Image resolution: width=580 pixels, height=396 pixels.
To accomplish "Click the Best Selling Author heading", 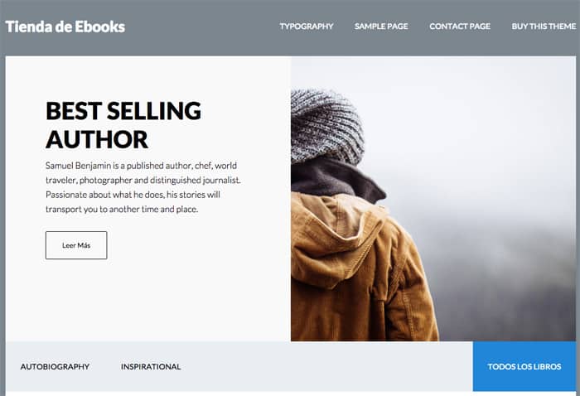I will click(x=123, y=125).
